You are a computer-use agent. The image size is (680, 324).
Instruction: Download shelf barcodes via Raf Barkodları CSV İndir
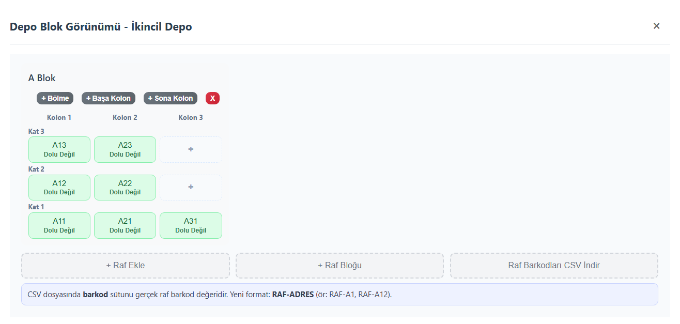pos(554,266)
